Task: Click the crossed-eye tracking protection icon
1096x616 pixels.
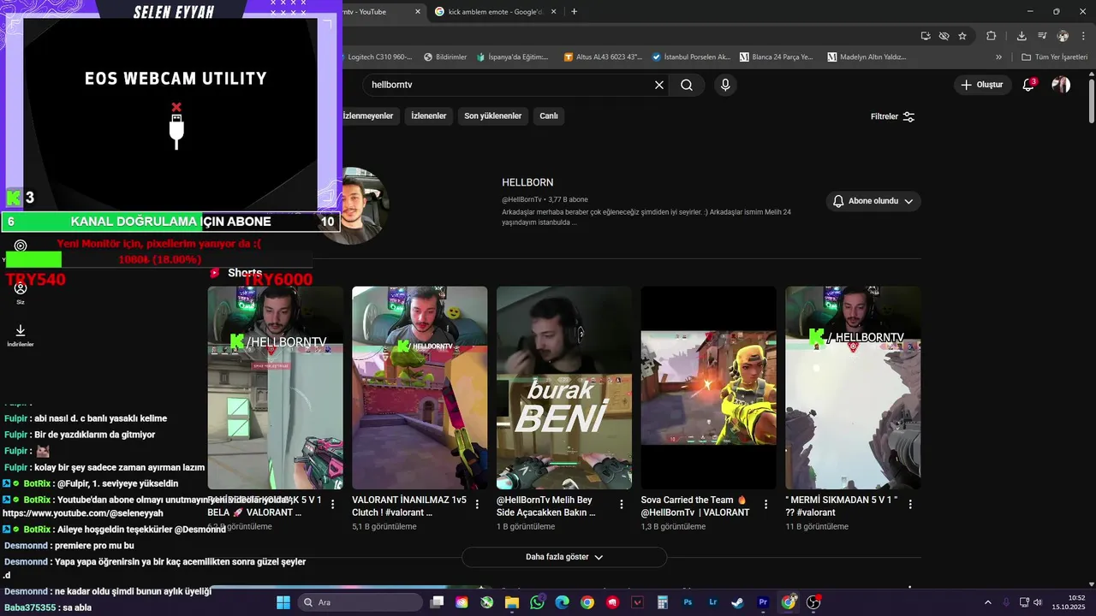Action: click(944, 36)
